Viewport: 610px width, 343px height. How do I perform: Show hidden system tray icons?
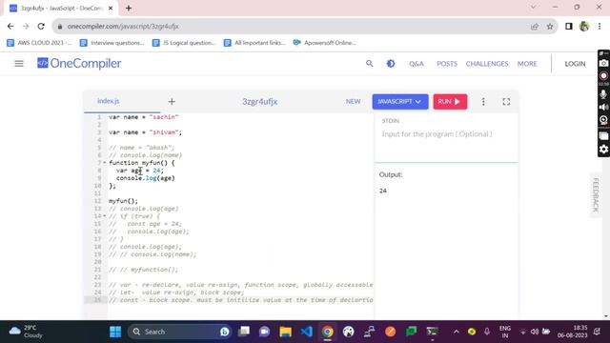(456, 332)
